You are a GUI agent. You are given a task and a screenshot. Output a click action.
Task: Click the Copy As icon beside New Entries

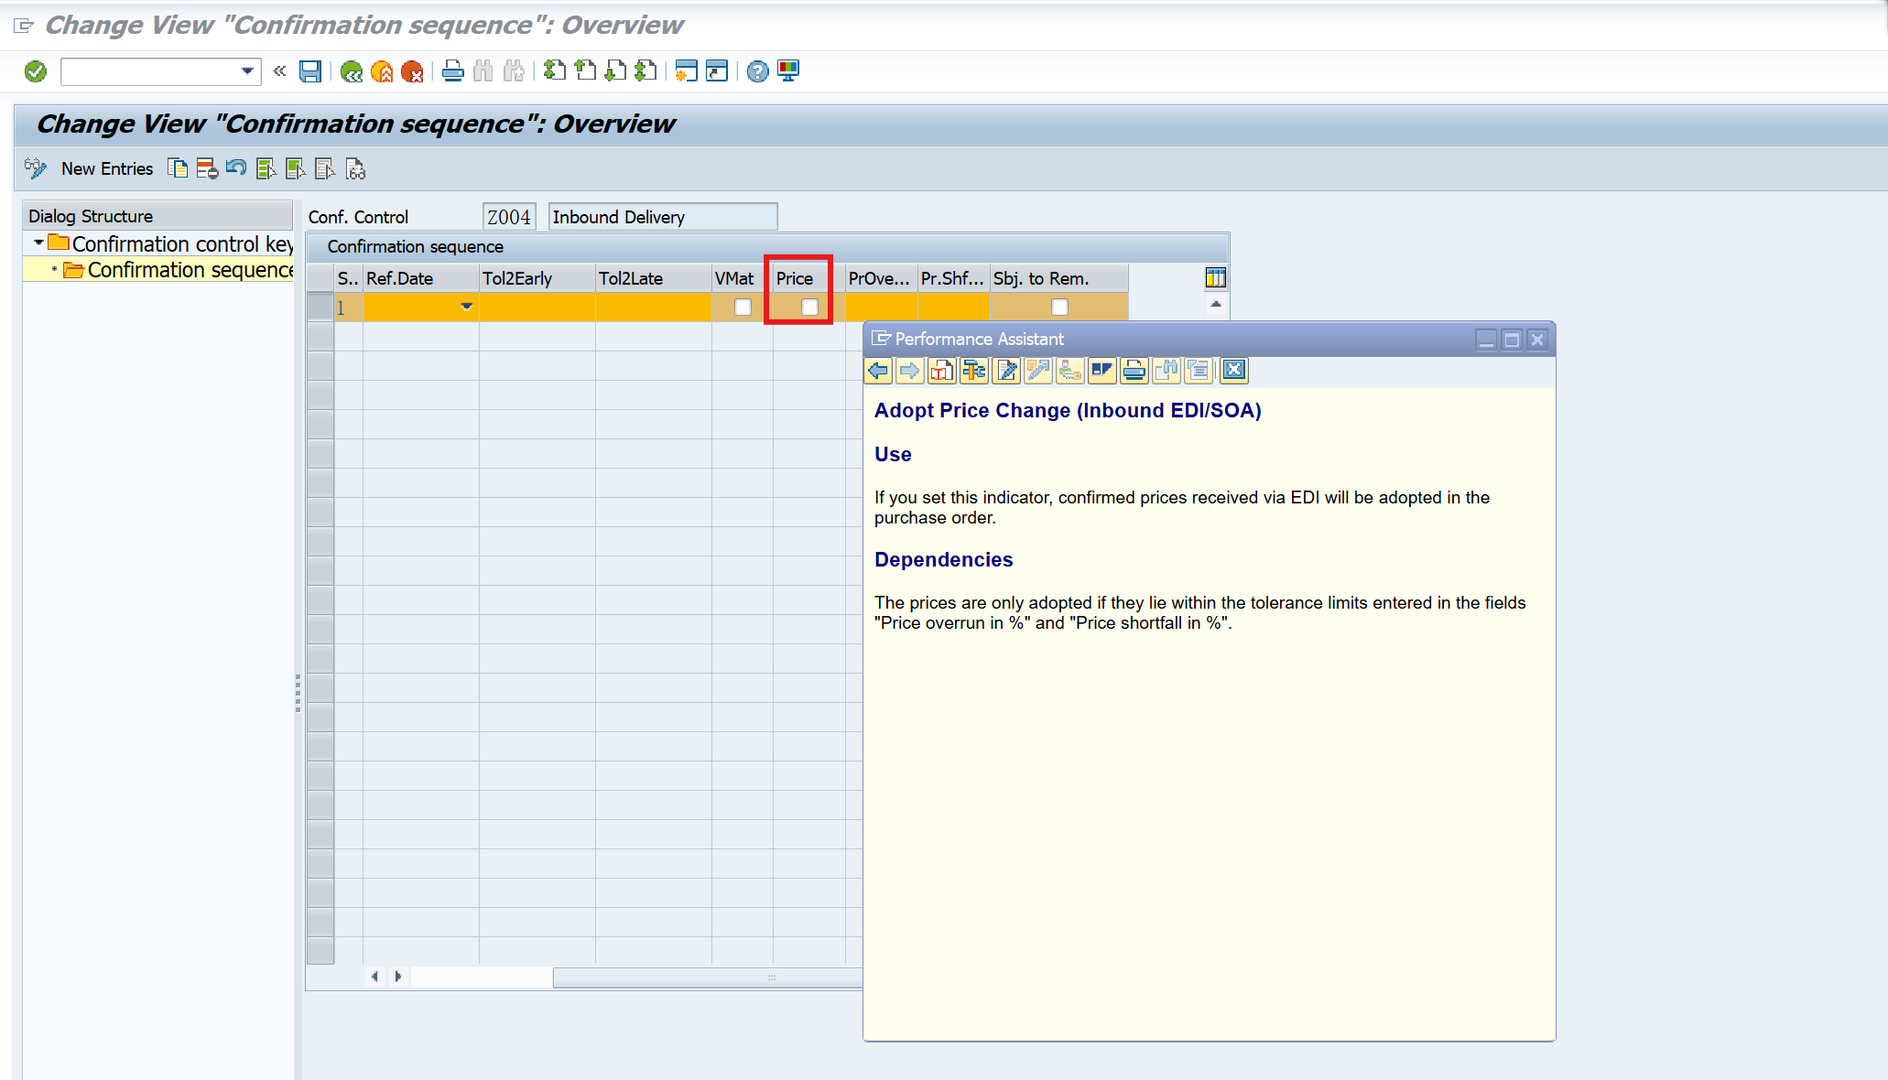click(178, 168)
